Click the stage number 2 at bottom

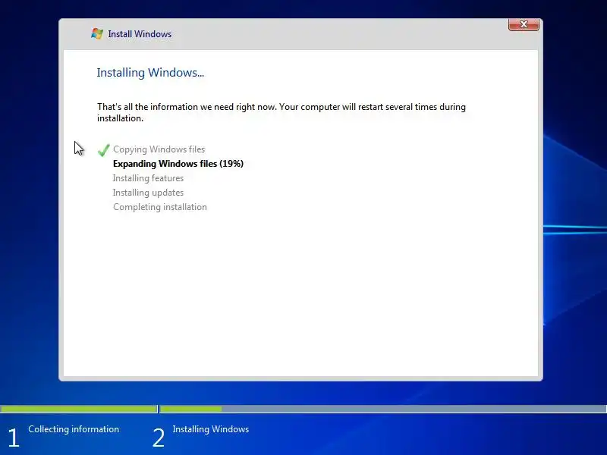(x=159, y=438)
